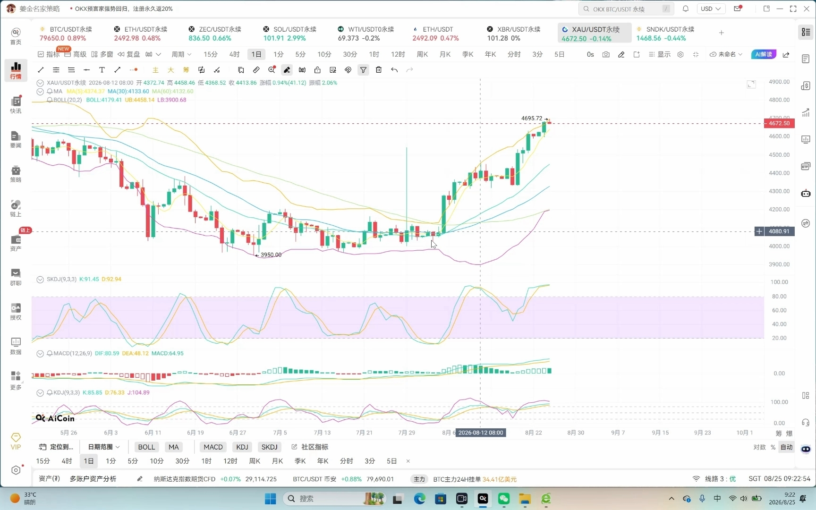Open the AI解读 analysis button
The image size is (816, 510).
(764, 54)
